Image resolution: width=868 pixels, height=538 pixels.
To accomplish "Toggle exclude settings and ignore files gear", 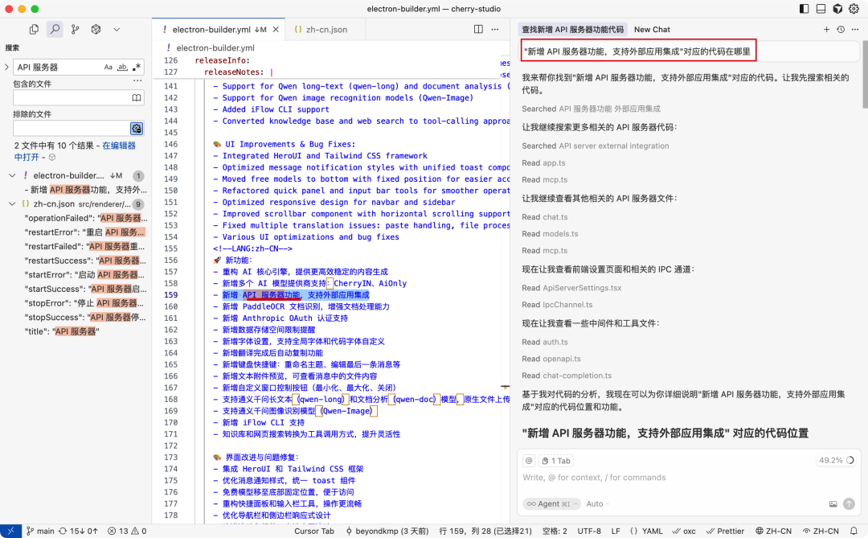I will (136, 129).
